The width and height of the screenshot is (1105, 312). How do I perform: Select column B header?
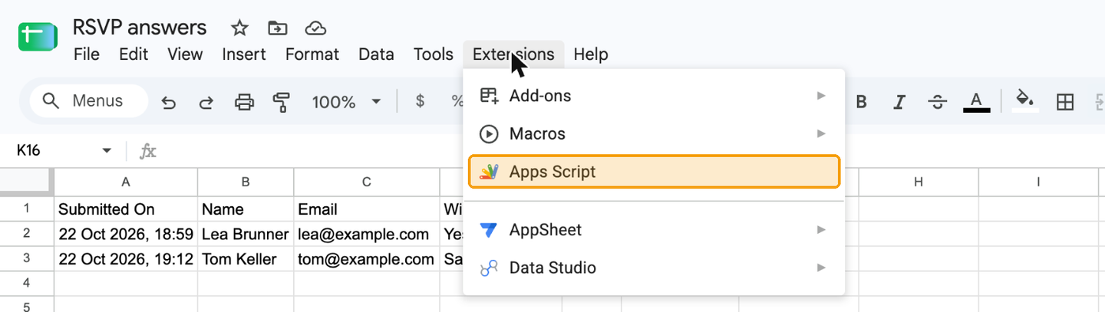(246, 182)
